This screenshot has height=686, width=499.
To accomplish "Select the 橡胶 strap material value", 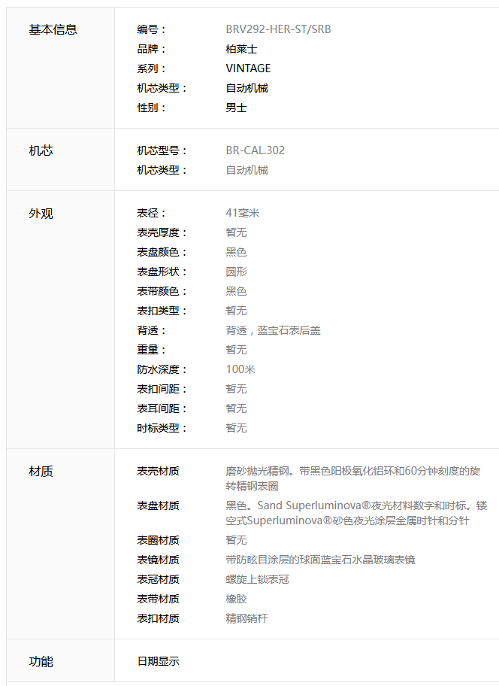I will 236,599.
